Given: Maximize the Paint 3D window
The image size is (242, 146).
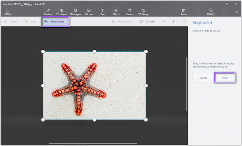Looking at the screenshot, I should pyautogui.click(x=227, y=4).
